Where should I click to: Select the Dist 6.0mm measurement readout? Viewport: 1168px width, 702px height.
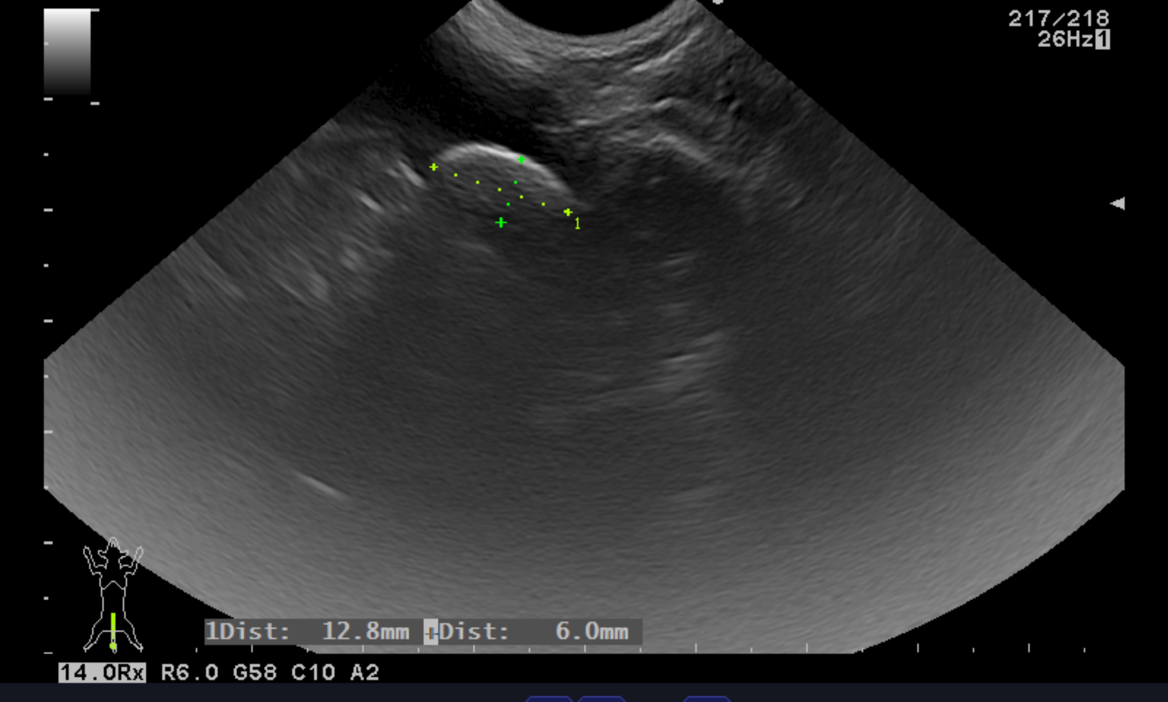(x=533, y=632)
